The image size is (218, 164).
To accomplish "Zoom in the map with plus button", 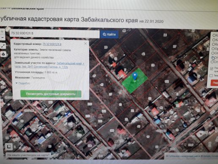I will click(x=2, y=32).
